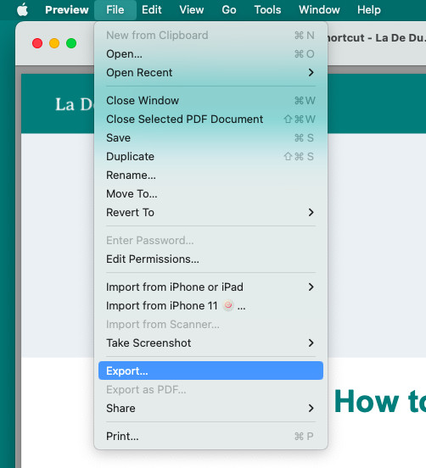This screenshot has width=426, height=468.
Task: Open the Go menu
Action: [229, 10]
